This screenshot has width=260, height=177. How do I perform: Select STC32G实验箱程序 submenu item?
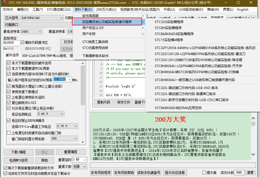169,22
